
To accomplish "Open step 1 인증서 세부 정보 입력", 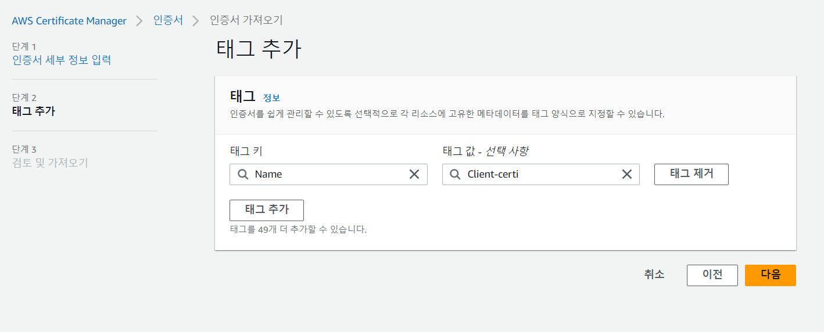I will (62, 60).
